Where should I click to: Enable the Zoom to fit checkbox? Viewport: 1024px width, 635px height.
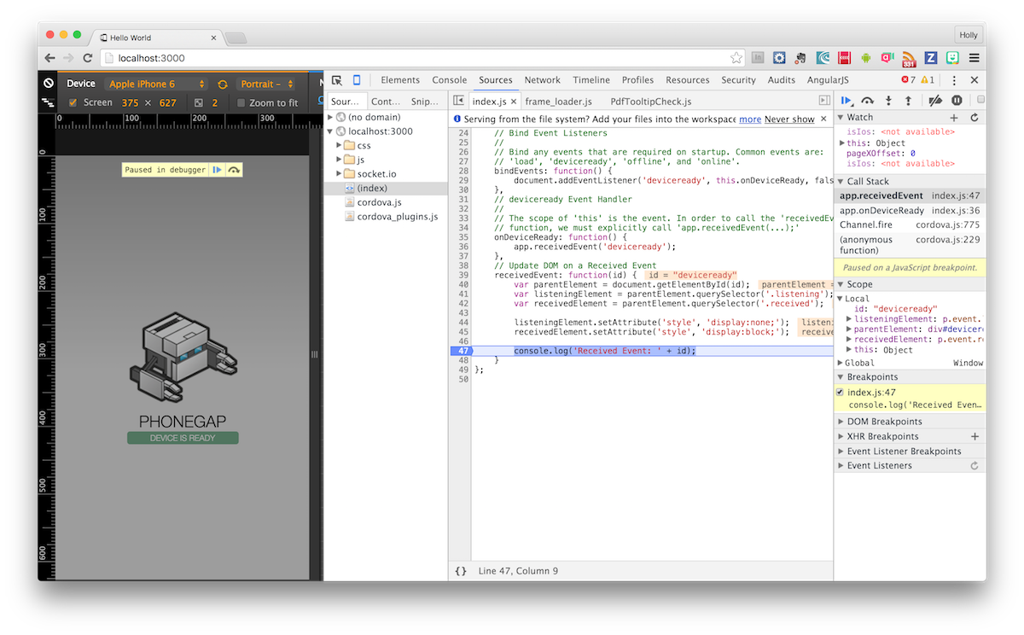[x=241, y=103]
